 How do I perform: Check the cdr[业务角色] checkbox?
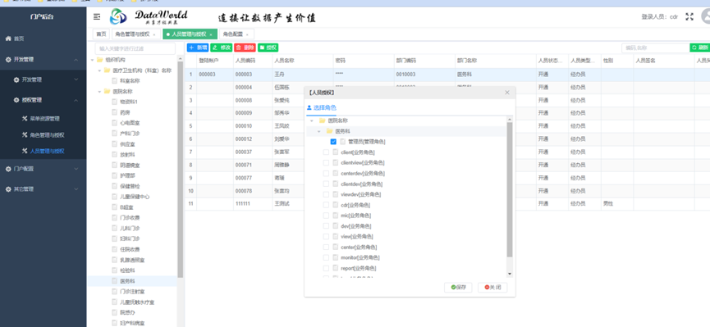coord(326,205)
